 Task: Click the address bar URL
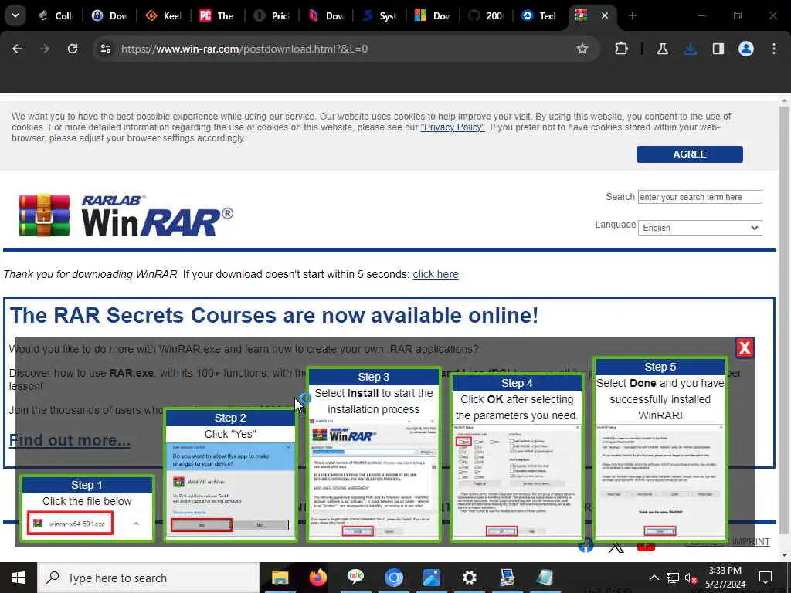click(x=245, y=49)
